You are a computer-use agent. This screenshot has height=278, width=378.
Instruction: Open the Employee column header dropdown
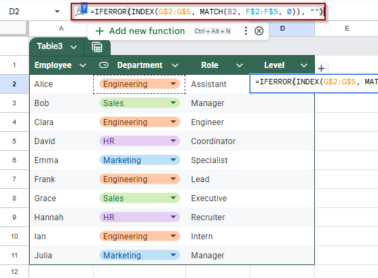click(83, 65)
